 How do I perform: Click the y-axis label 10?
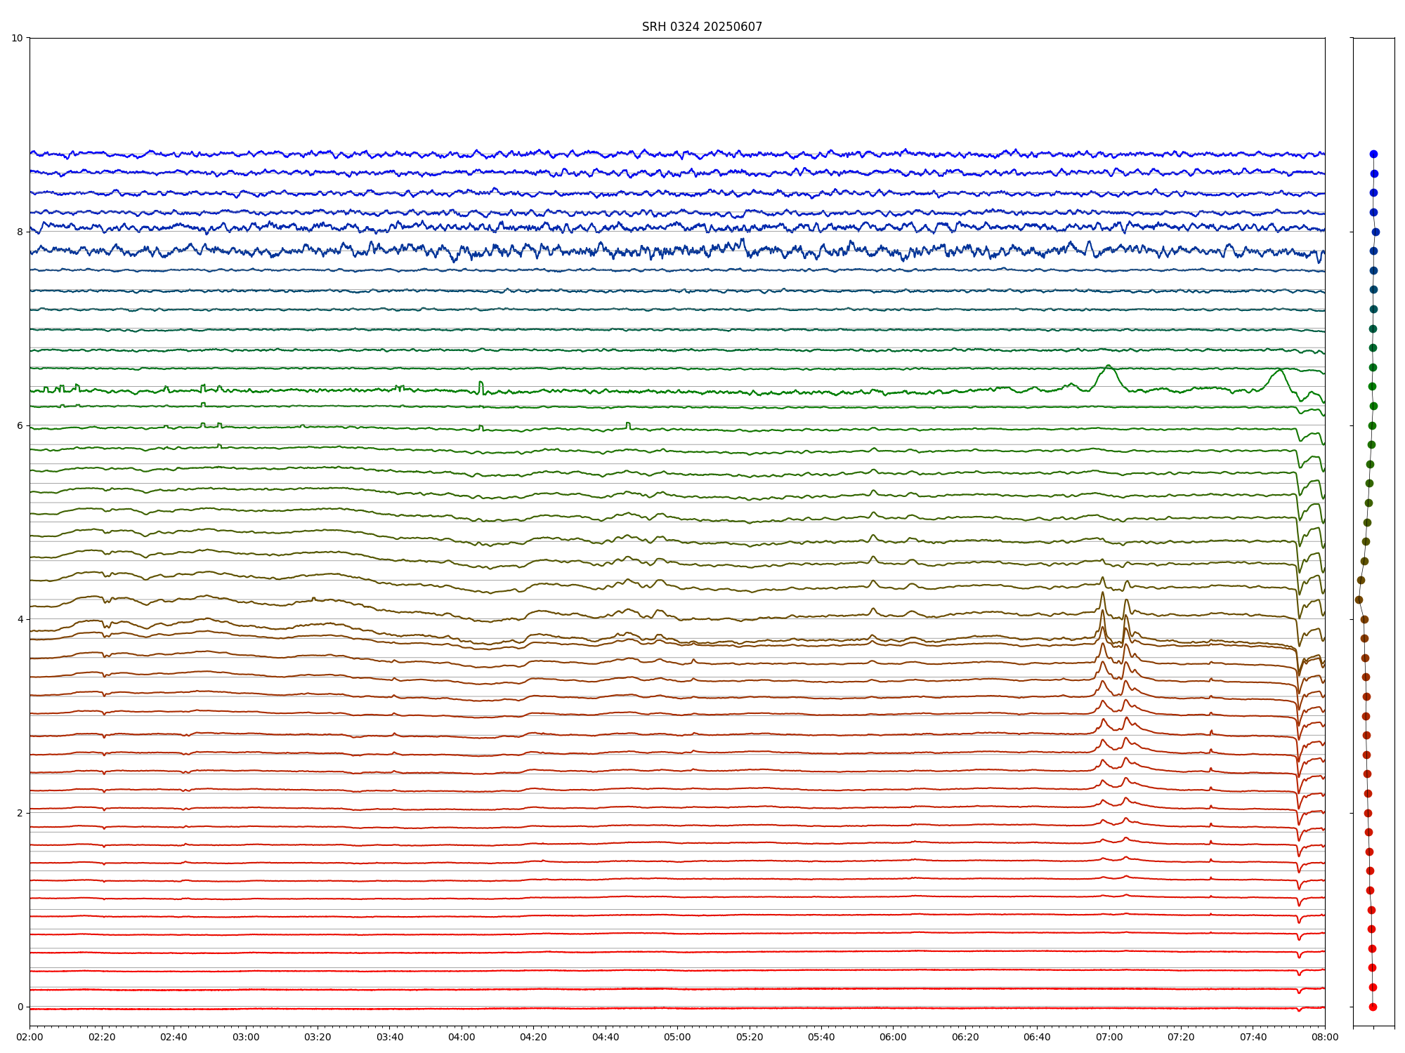17,38
